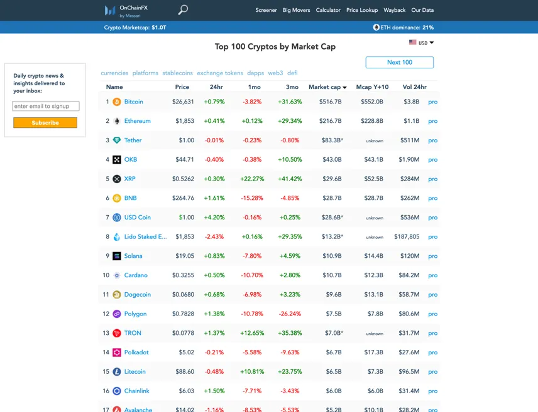
Task: Click XRP's +22.27% 1mo value
Action: click(x=252, y=179)
